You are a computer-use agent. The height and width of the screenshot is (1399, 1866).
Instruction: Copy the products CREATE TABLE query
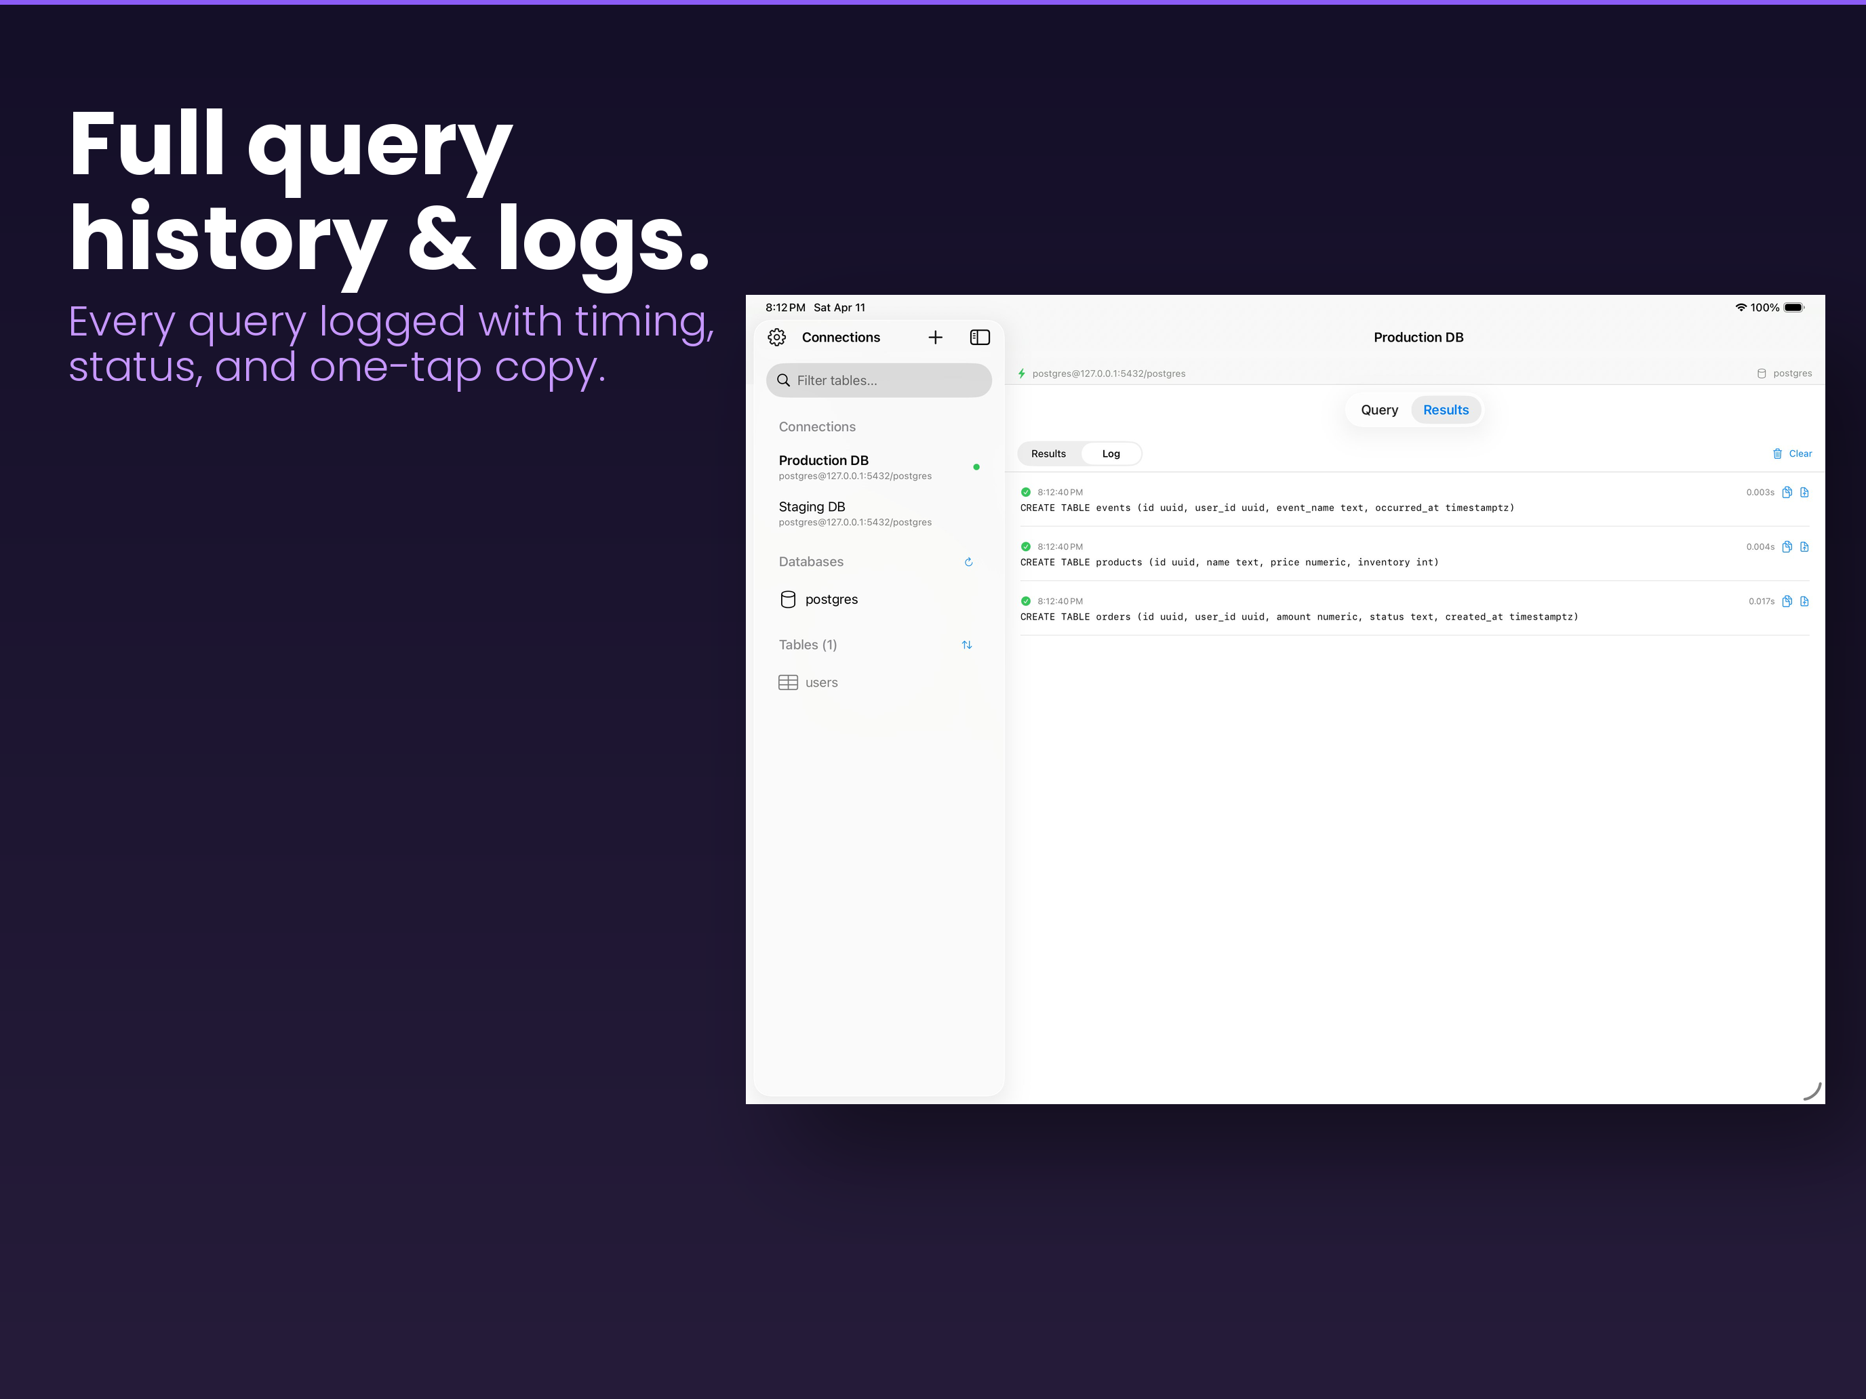(x=1787, y=546)
